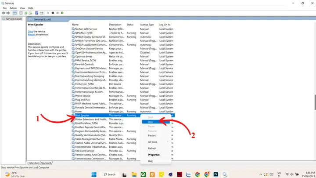Viewport: 316px width, 178px height.
Task: Select Properties in the context menu
Action: click(x=154, y=155)
